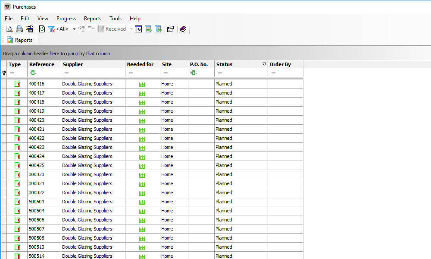Open the help book icon
Viewport: 431px width, 259px height.
coord(183,29)
